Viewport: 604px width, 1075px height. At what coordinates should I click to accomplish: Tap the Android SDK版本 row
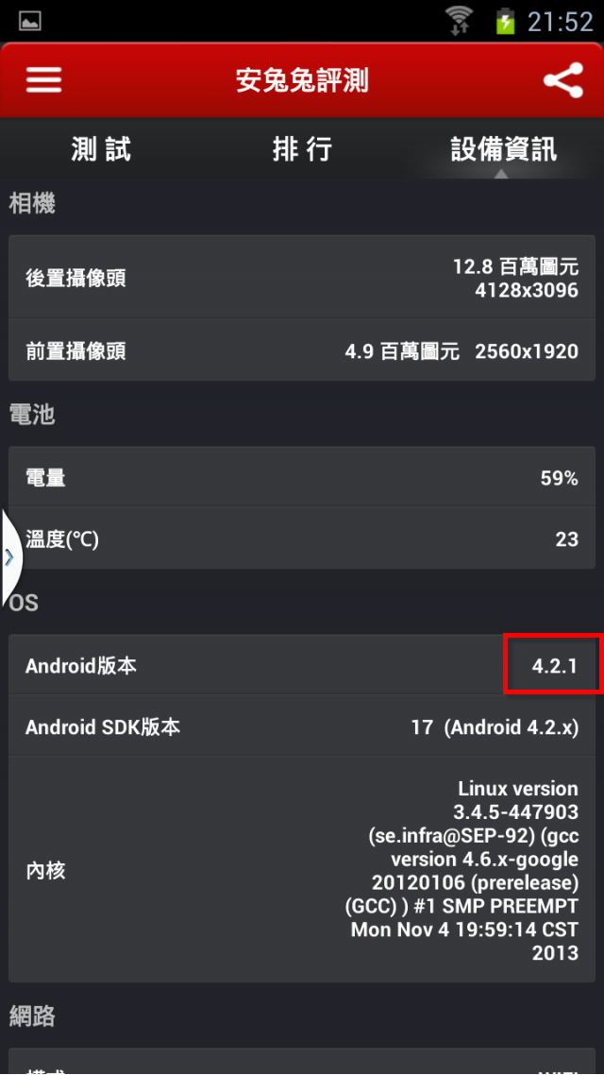[302, 726]
